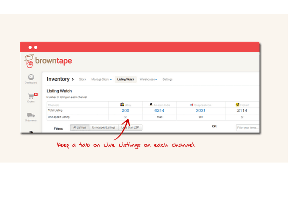
Task: Click Amazon unmapped listing count 1340
Action: pos(159,117)
